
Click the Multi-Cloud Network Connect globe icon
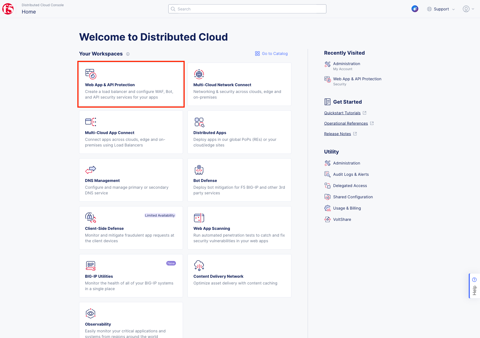click(x=199, y=74)
